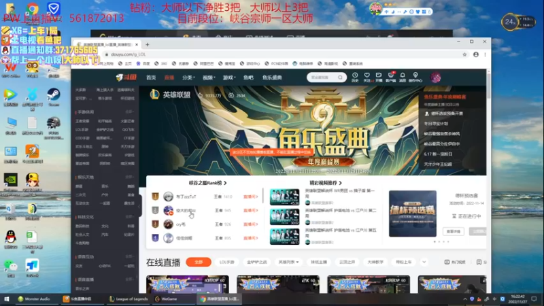Switch to League of Legends taskbar item
This screenshot has width=544, height=306.
pyautogui.click(x=128, y=299)
